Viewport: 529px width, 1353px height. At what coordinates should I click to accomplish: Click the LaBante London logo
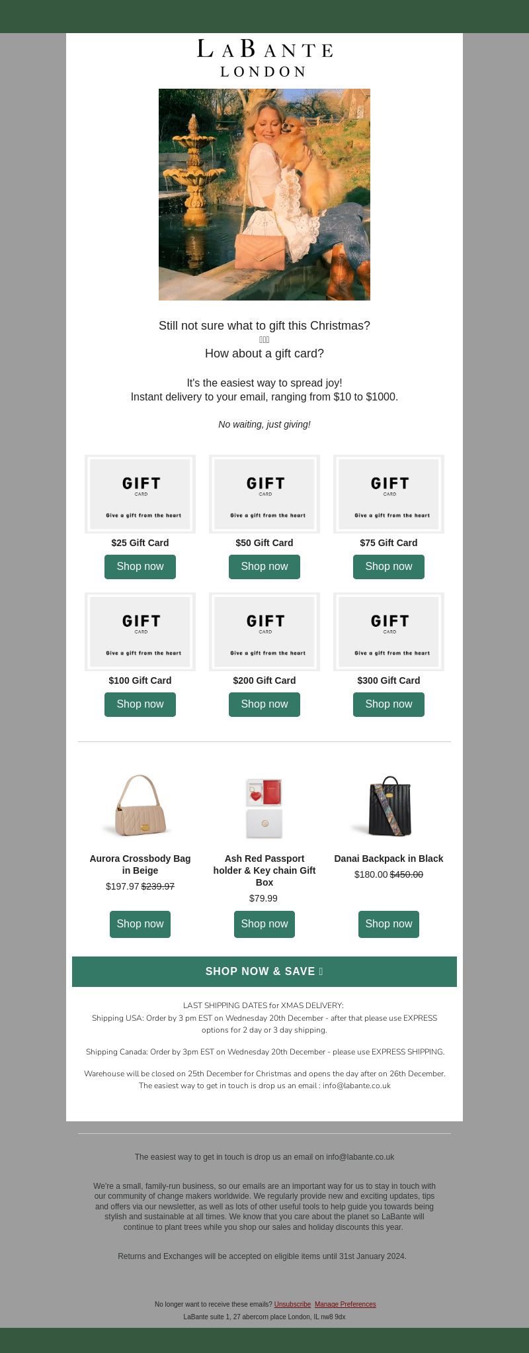pos(264,58)
